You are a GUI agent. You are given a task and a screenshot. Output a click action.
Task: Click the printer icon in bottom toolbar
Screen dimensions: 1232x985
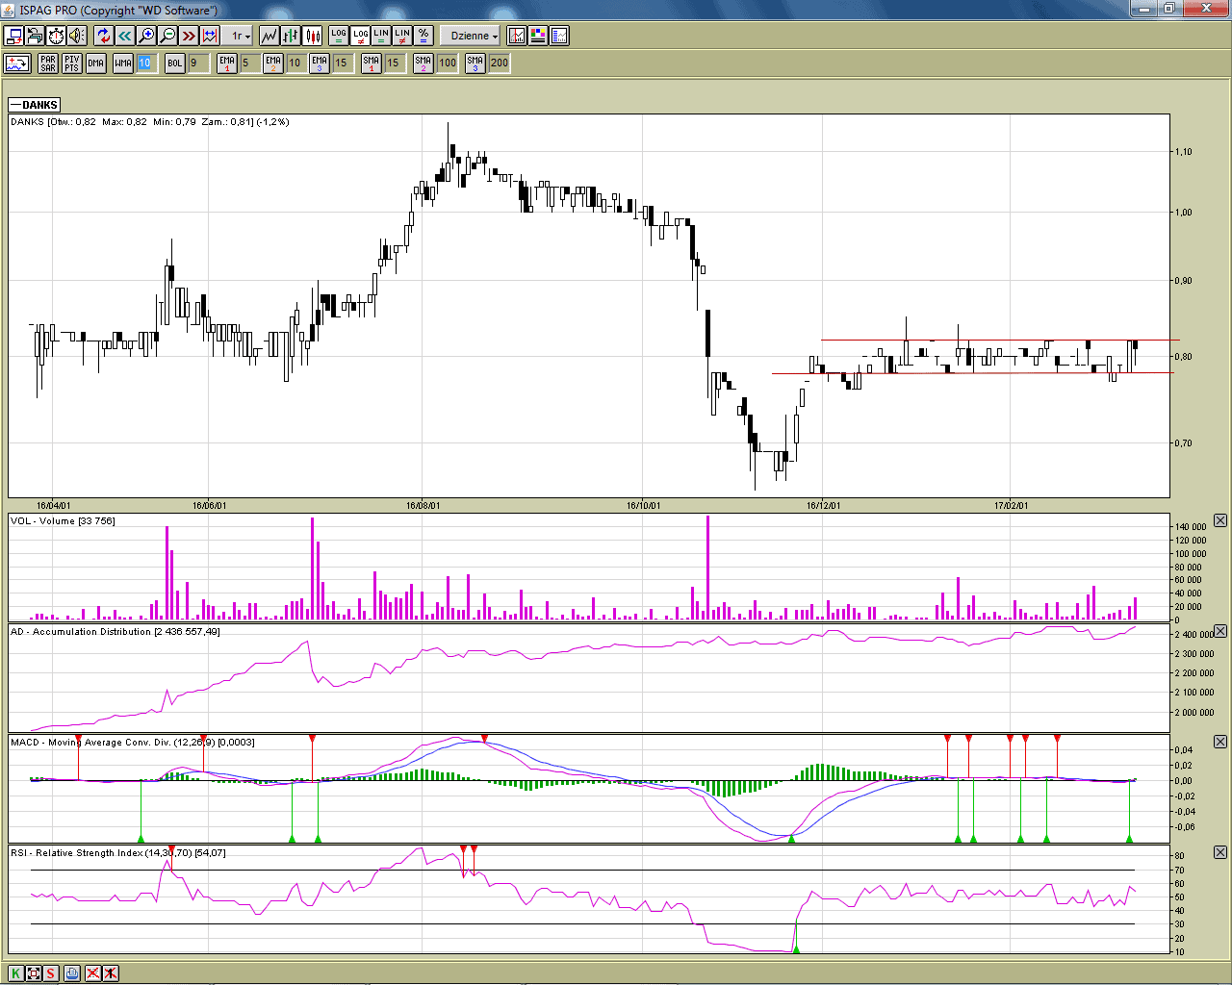pos(72,973)
